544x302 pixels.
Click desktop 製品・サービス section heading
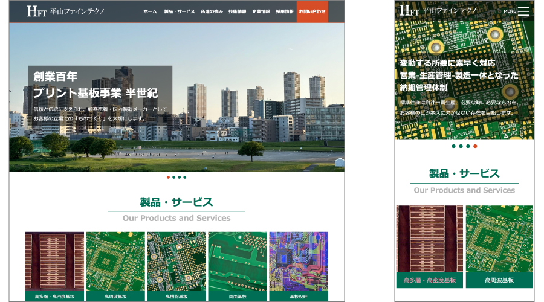(176, 202)
